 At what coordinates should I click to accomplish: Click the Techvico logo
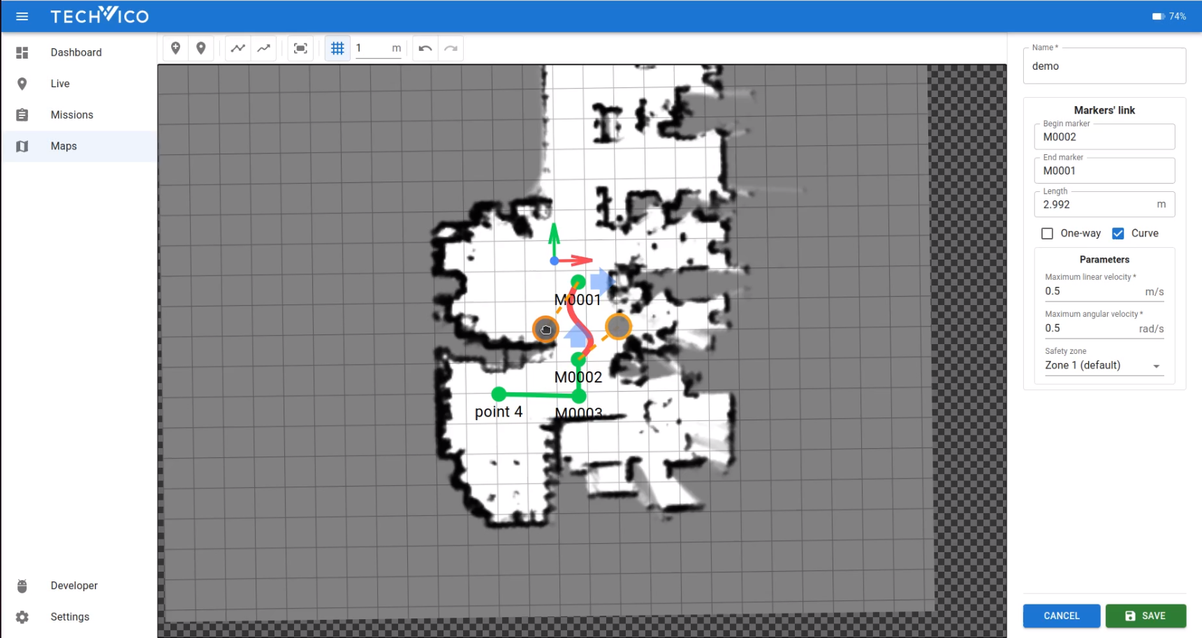(99, 15)
